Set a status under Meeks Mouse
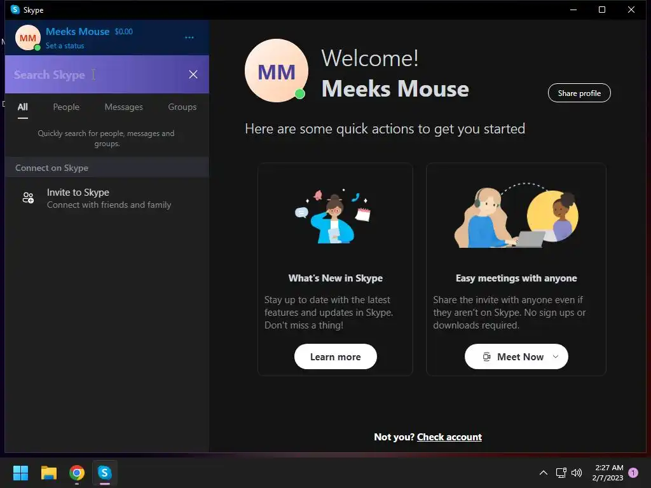This screenshot has width=651, height=488. click(65, 46)
